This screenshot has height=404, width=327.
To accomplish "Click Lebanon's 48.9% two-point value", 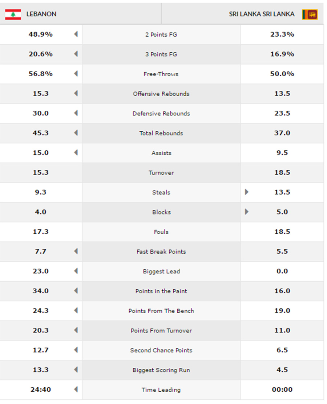I will [40, 34].
